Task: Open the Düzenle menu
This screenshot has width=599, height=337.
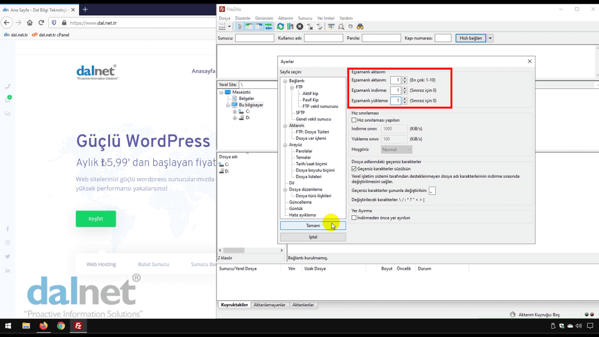Action: [243, 18]
